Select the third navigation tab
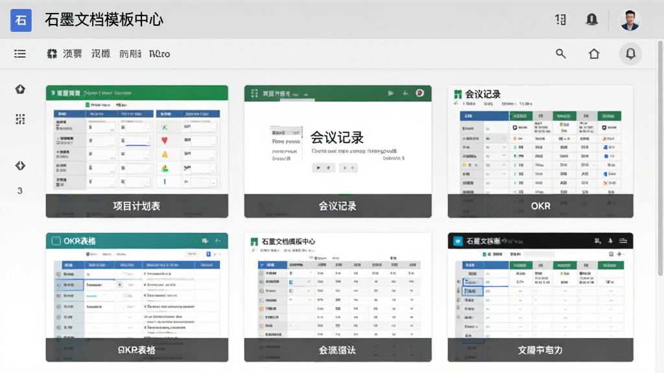664x373 pixels. (x=130, y=54)
